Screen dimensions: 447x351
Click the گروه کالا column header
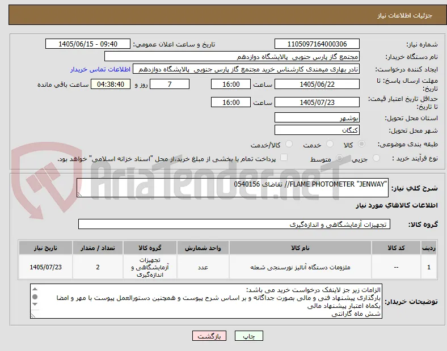pos(150,248)
